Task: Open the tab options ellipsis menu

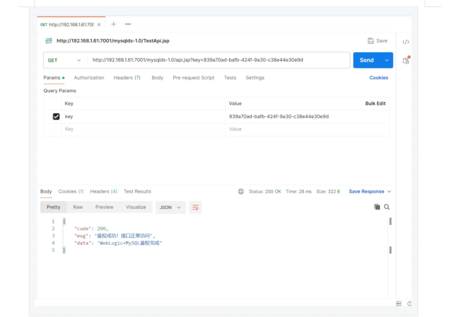Action: pos(128,24)
